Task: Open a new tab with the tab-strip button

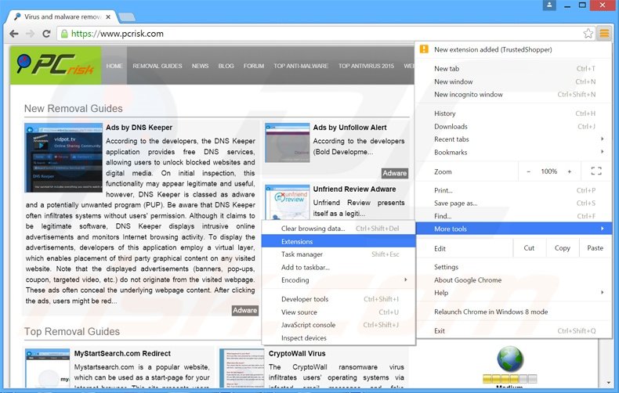Action: point(127,17)
